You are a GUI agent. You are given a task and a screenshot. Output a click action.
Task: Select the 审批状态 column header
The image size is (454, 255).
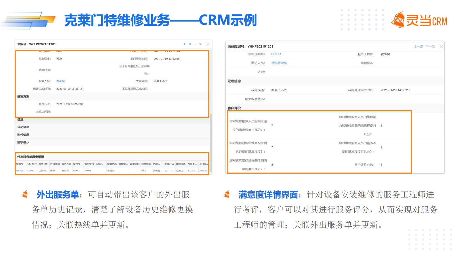point(112,164)
